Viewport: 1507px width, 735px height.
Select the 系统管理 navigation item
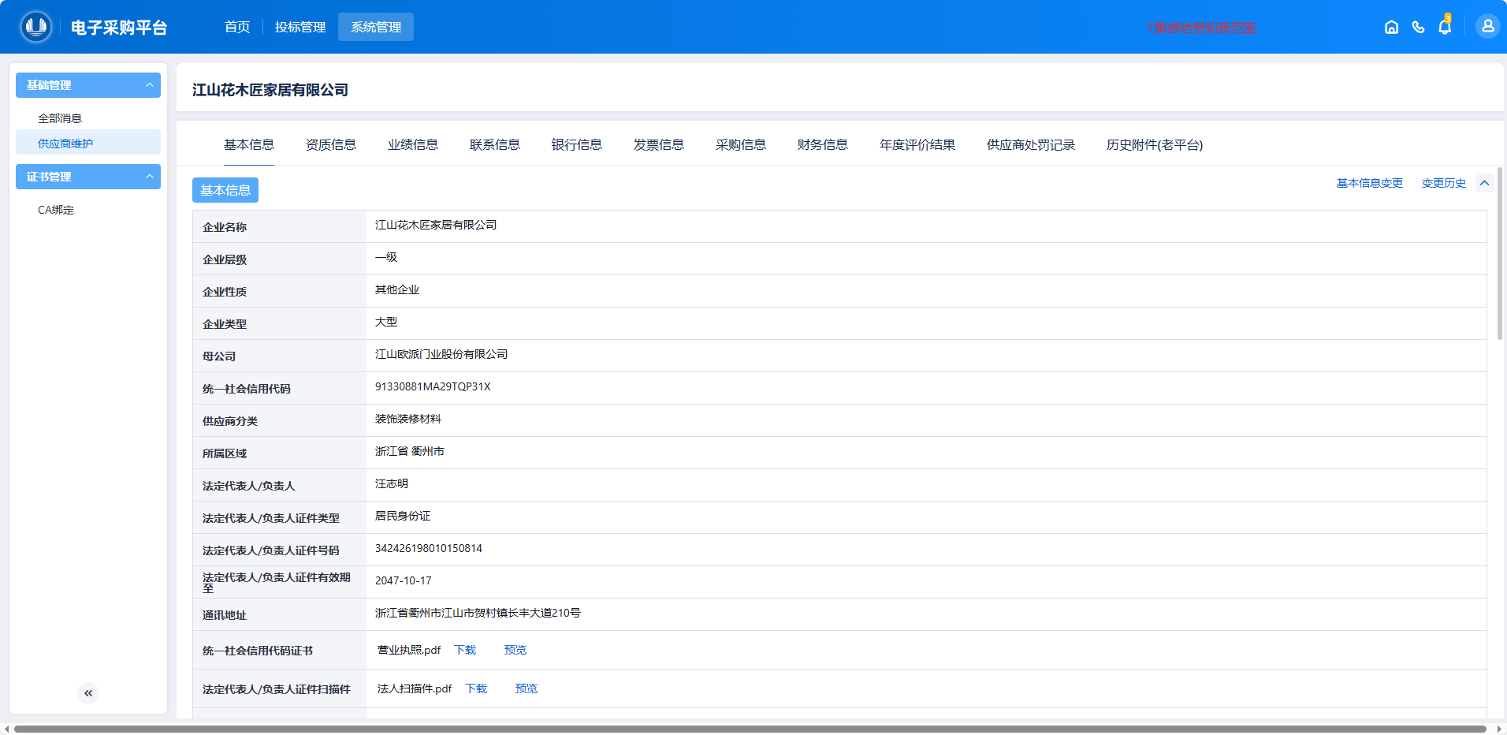coord(376,26)
